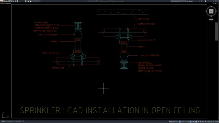The image size is (219, 123).
Task: Select the BRANCH LINE label text
Action: point(58,68)
